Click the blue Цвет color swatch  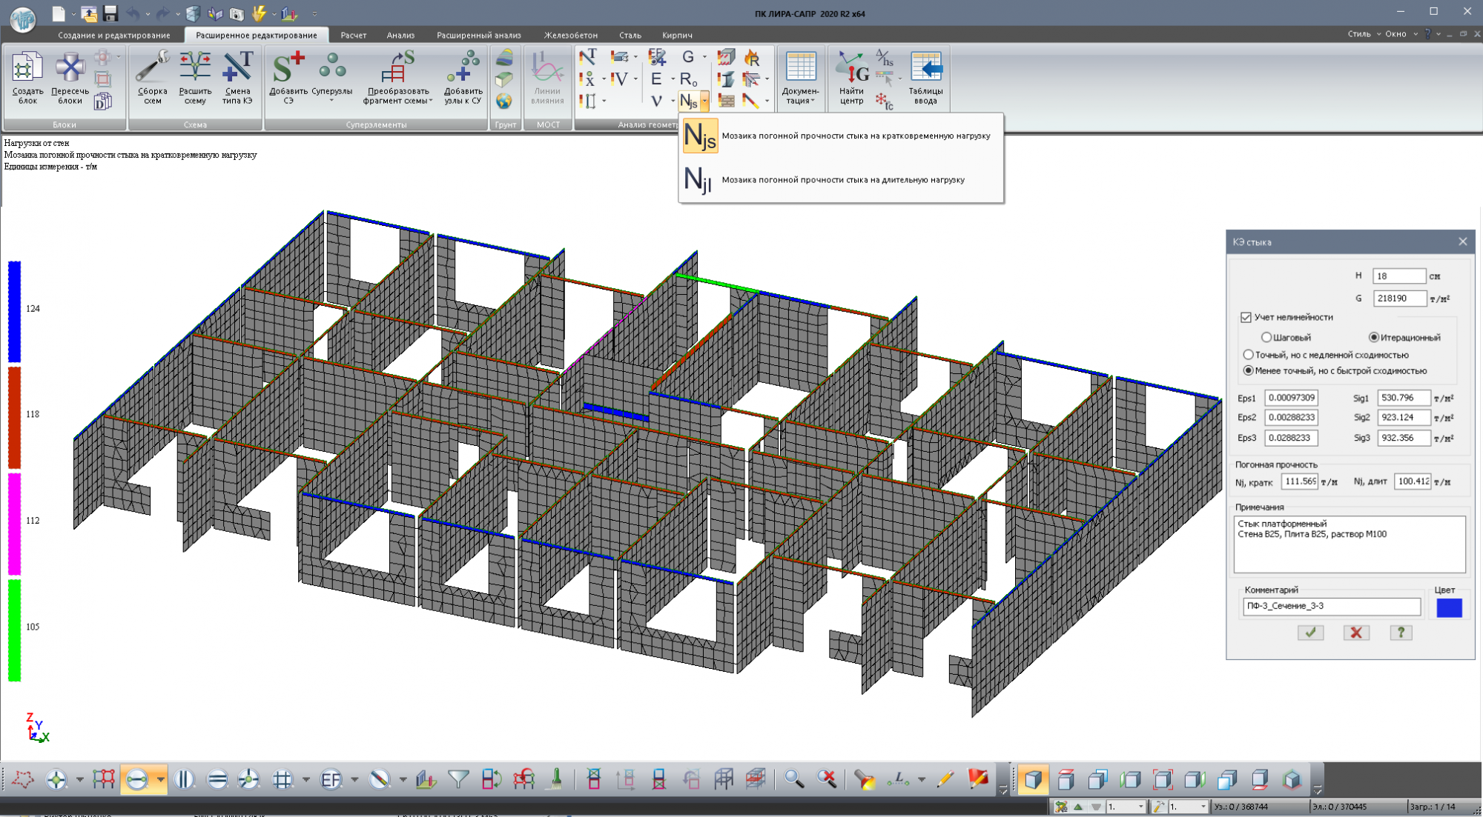pos(1448,607)
